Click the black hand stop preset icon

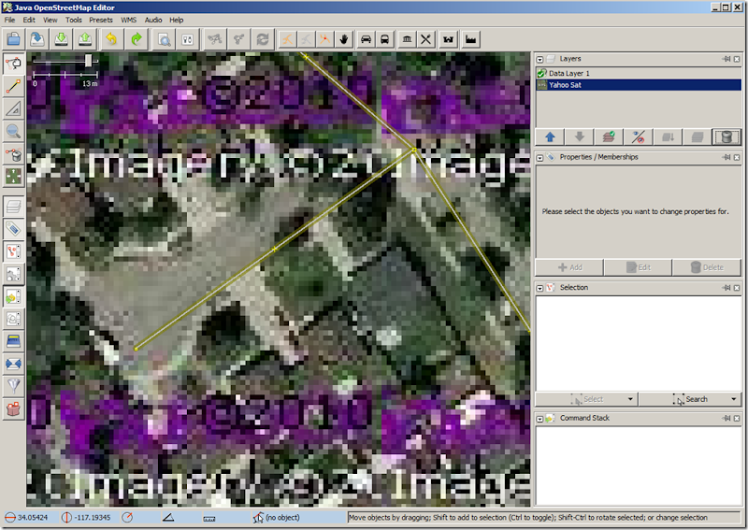coord(343,39)
